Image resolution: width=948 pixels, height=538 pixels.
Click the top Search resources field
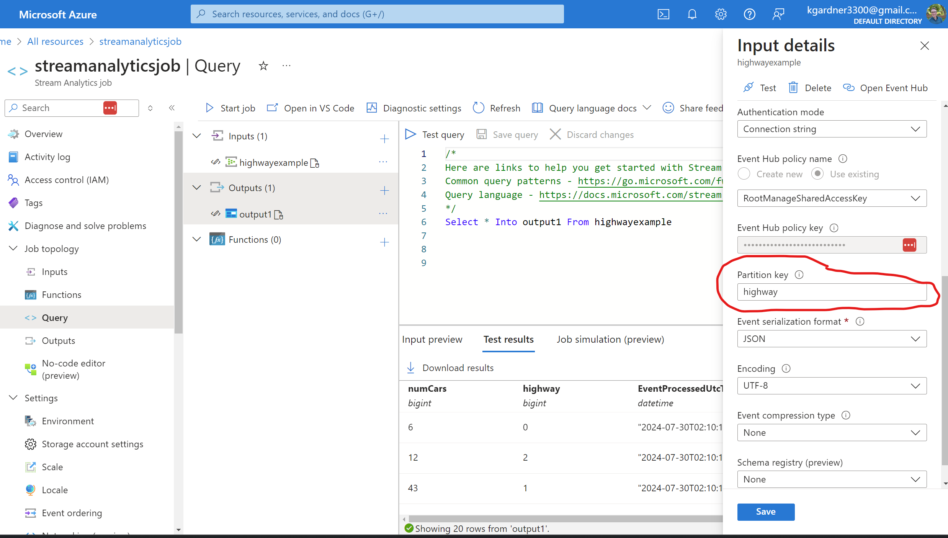click(377, 14)
